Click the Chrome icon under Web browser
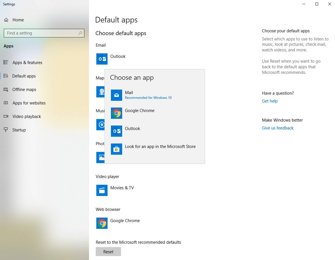 (102, 223)
